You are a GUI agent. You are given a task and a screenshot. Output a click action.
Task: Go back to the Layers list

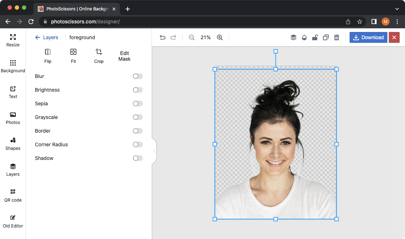coord(47,37)
